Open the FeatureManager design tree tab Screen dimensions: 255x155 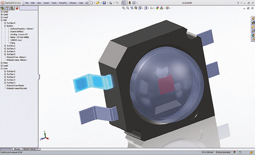2,8
